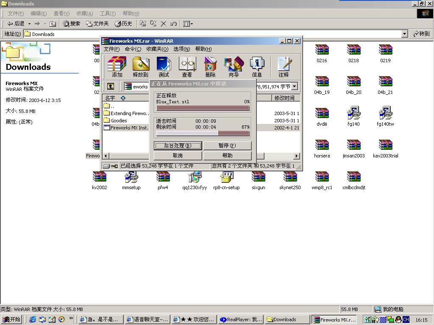Open Explorer Tools (工具) menu
Viewport: 434px width, 325px height.
pyautogui.click(x=108, y=14)
